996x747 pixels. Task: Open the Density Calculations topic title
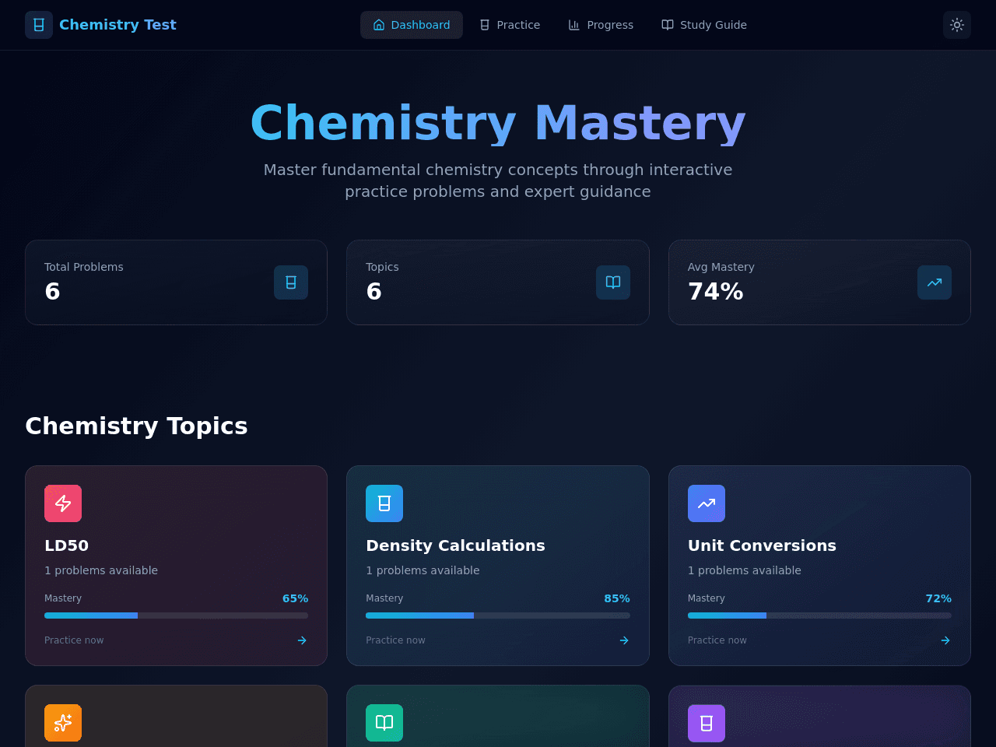pyautogui.click(x=455, y=545)
